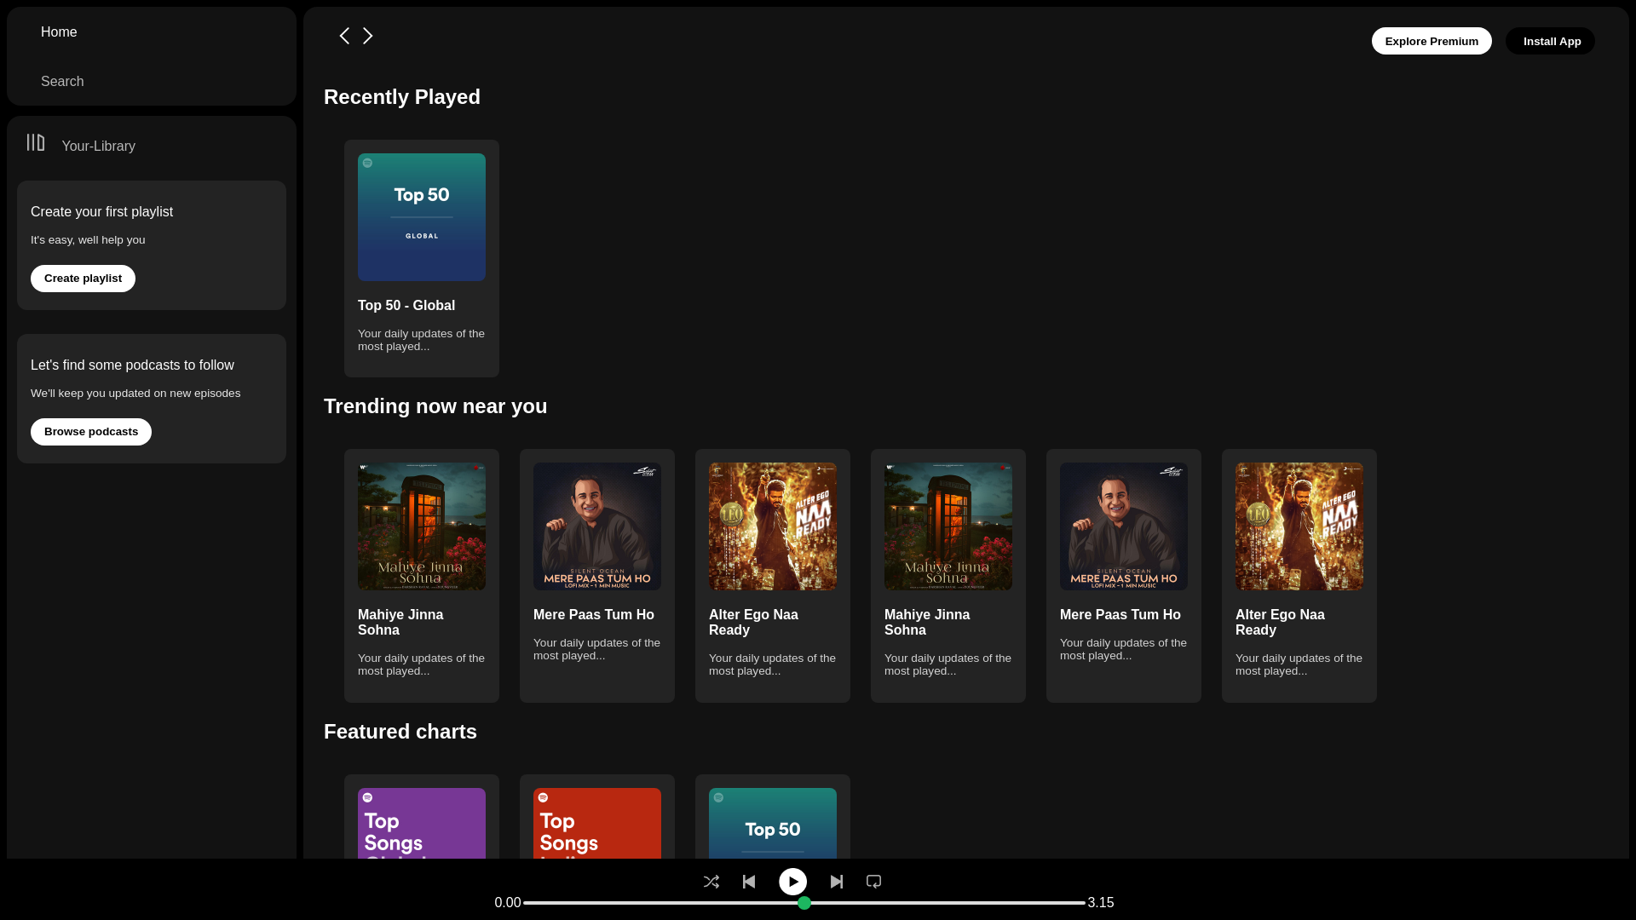1636x920 pixels.
Task: Click the 0.00 elapsed time label
Action: (x=508, y=903)
